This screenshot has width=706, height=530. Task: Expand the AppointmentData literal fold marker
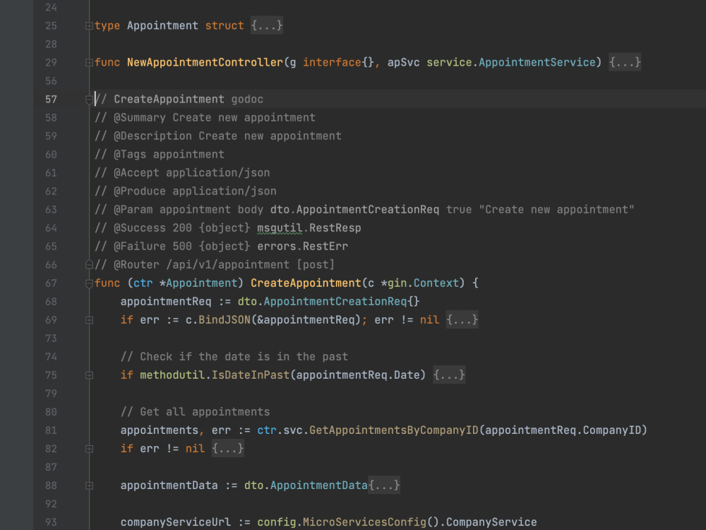point(89,485)
